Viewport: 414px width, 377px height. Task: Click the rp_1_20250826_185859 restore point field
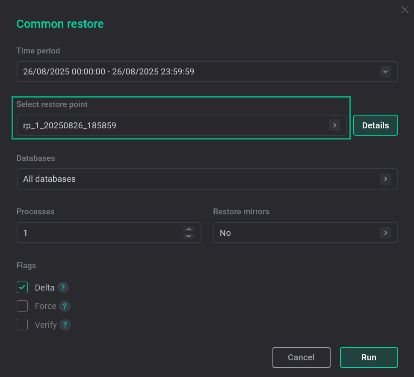point(70,125)
